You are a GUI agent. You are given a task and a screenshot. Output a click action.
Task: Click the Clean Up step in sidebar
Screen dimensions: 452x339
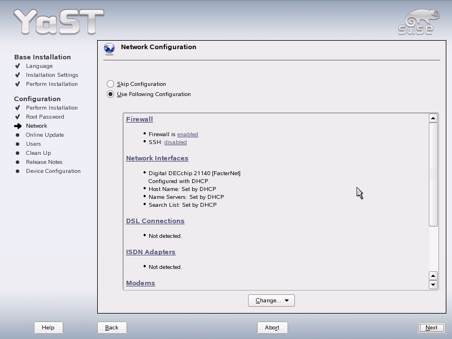tap(38, 153)
